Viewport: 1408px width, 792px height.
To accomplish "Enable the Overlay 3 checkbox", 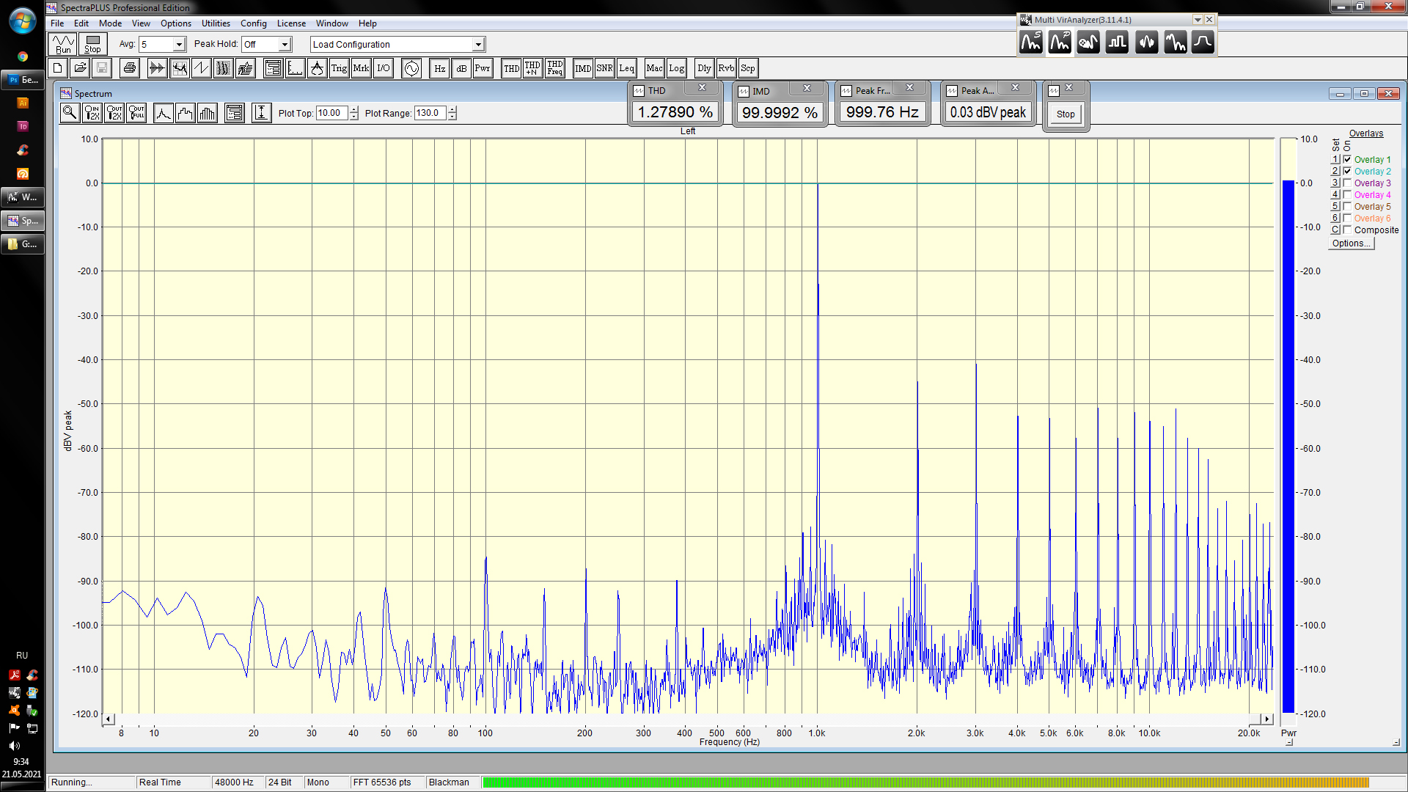I will pyautogui.click(x=1347, y=183).
